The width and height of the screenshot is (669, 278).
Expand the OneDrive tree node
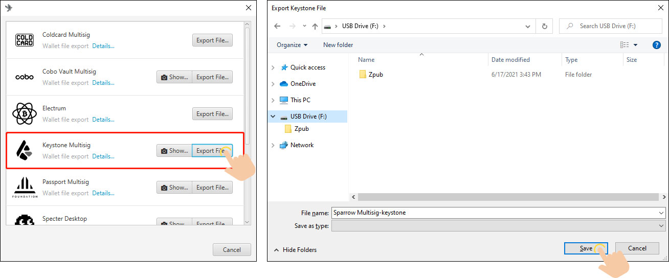(x=273, y=84)
